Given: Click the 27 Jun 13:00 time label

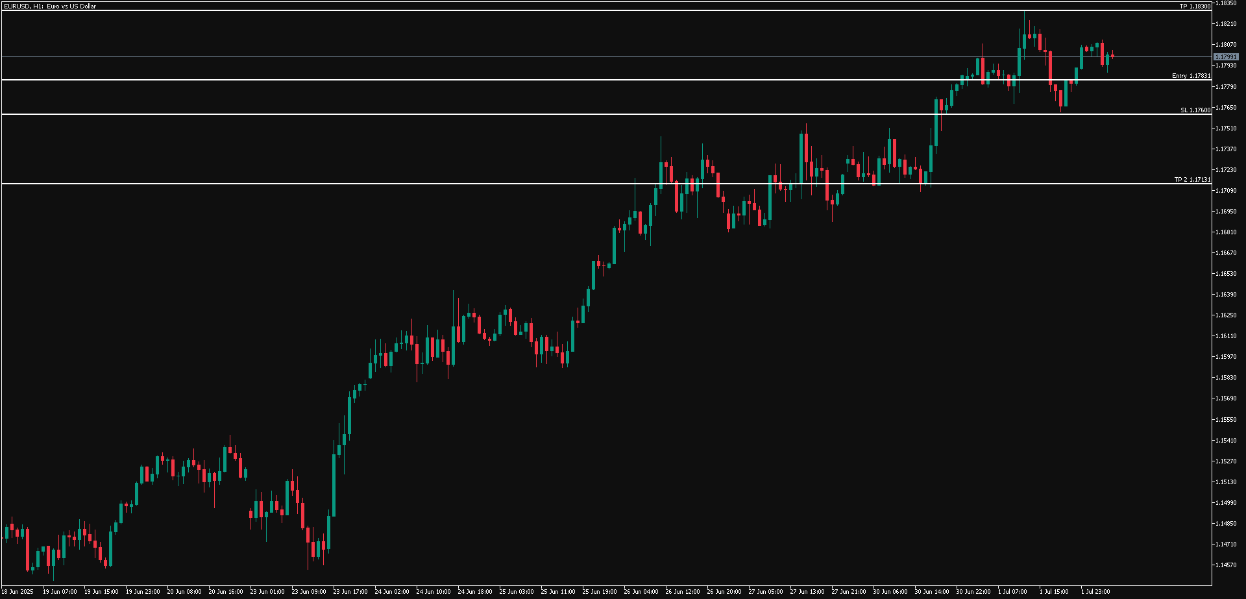Looking at the screenshot, I should (x=807, y=592).
